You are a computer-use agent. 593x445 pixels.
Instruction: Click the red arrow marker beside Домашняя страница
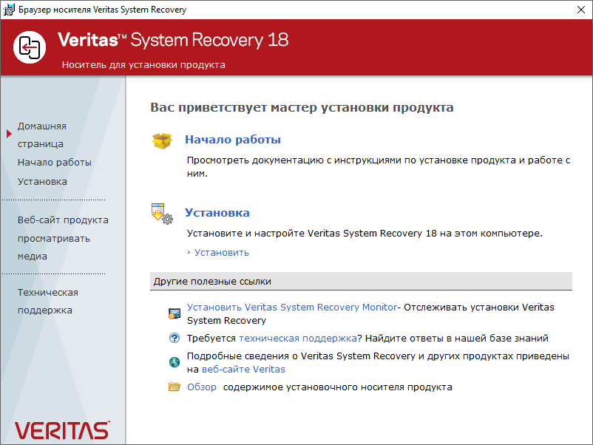tap(7, 134)
